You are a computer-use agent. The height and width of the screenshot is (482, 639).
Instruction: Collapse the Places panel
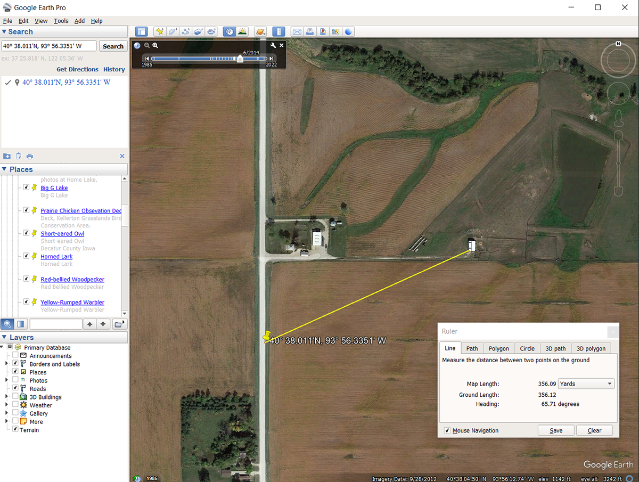point(4,169)
